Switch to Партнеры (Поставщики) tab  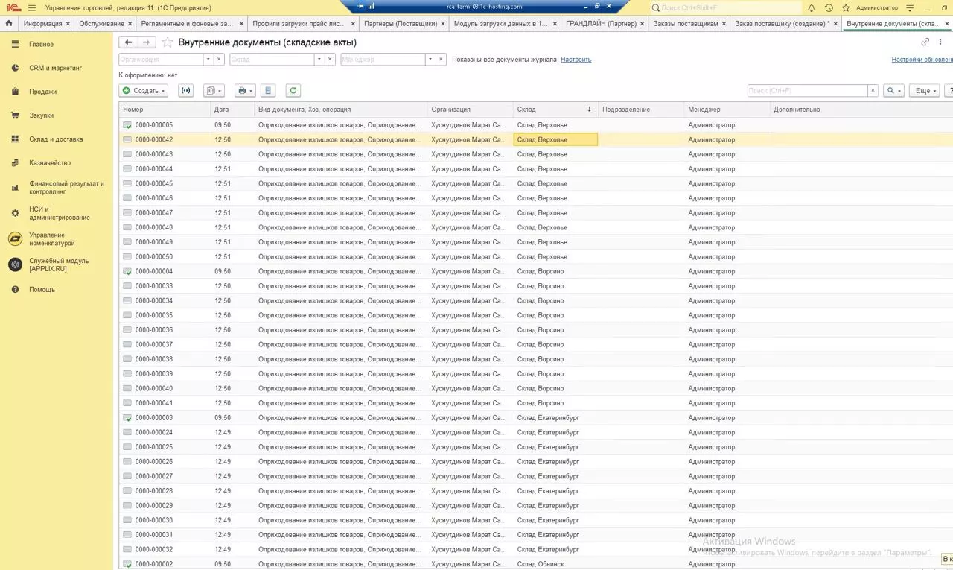click(401, 24)
